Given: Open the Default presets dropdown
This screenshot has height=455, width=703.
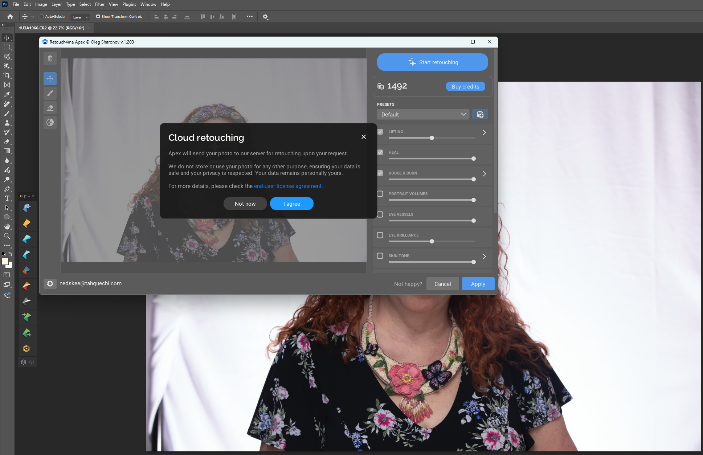Looking at the screenshot, I should point(423,115).
